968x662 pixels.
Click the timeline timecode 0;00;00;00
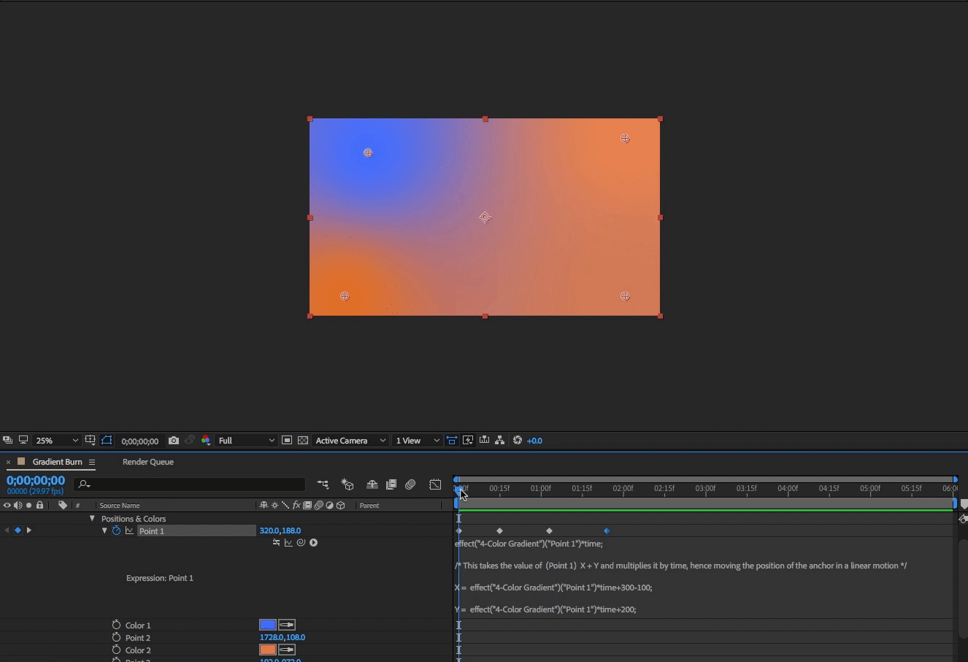pyautogui.click(x=36, y=481)
